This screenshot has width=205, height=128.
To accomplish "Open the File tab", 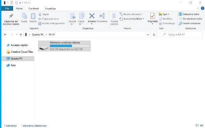I will pos(7,8).
